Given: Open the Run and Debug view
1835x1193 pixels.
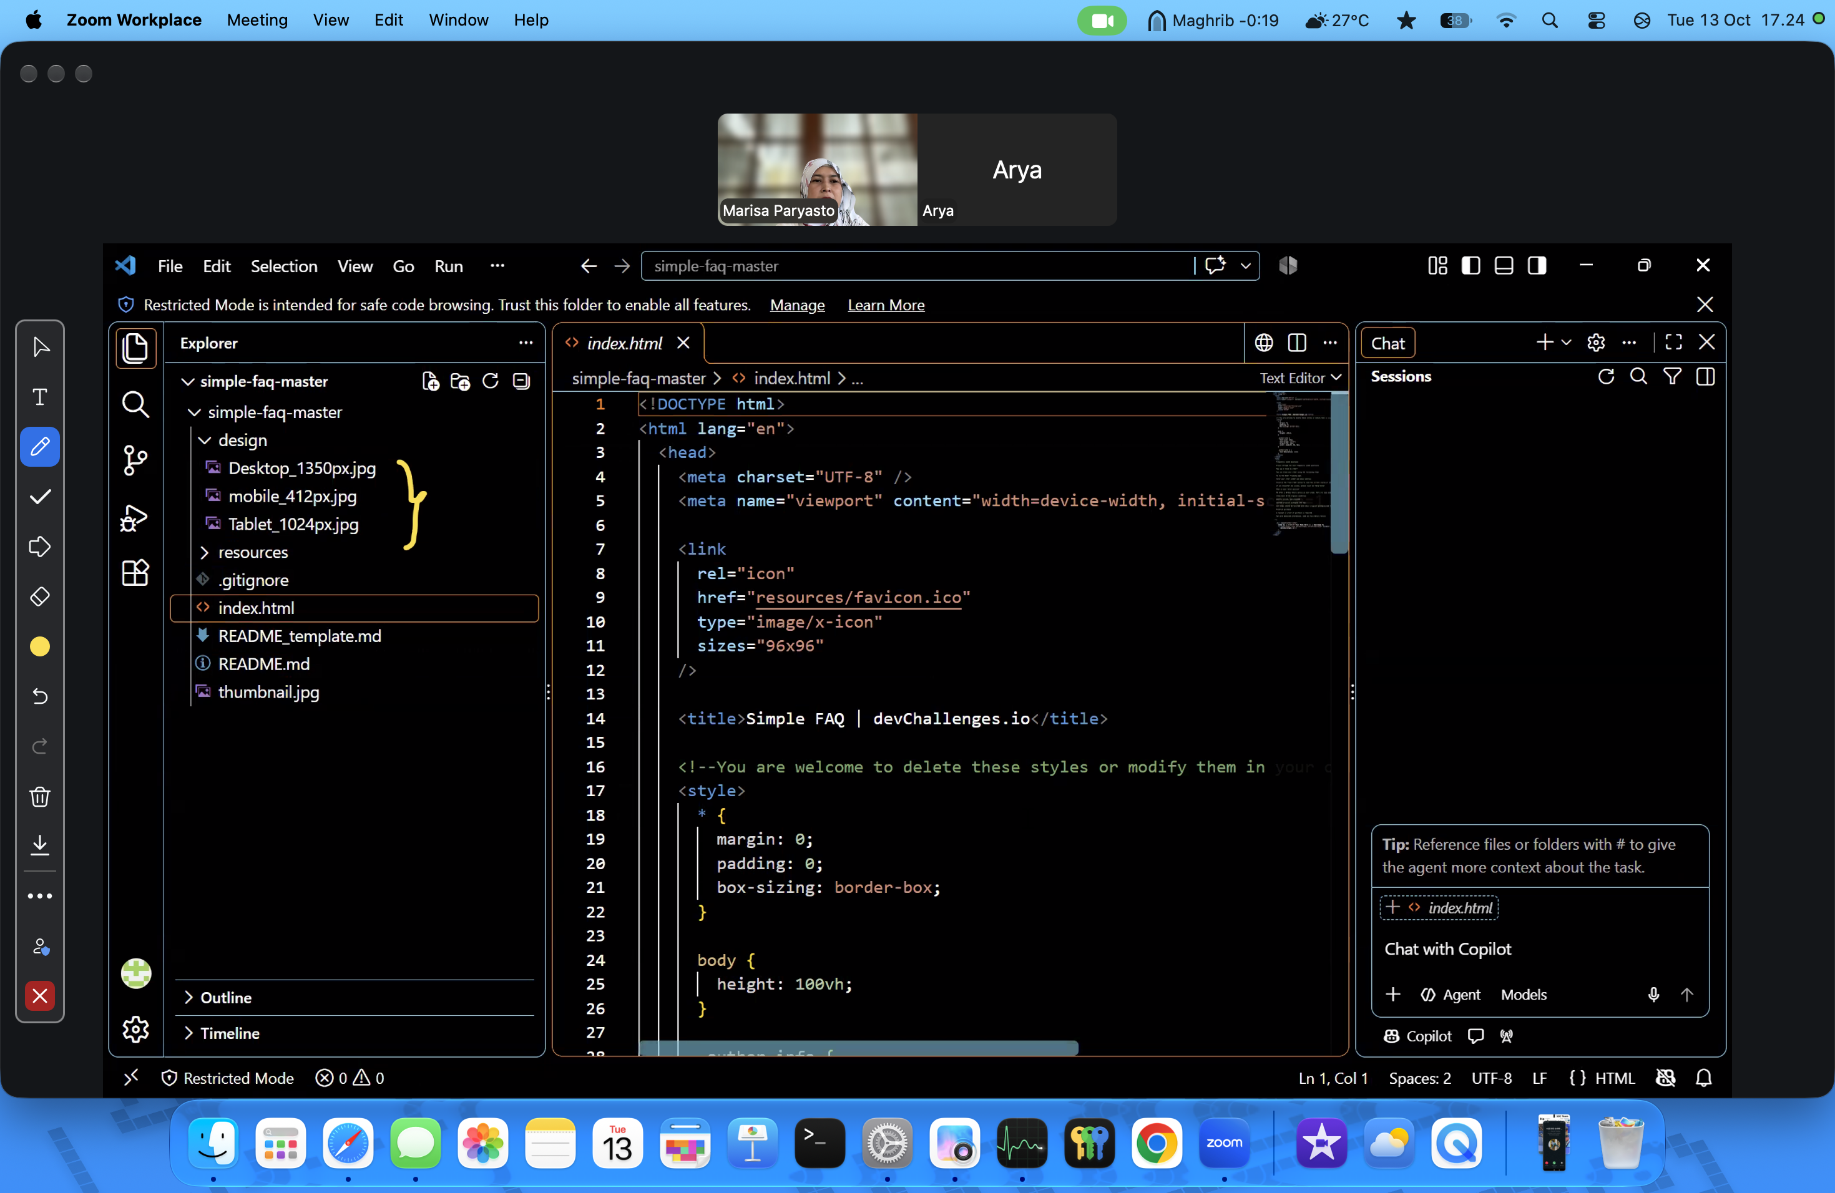Looking at the screenshot, I should (135, 517).
